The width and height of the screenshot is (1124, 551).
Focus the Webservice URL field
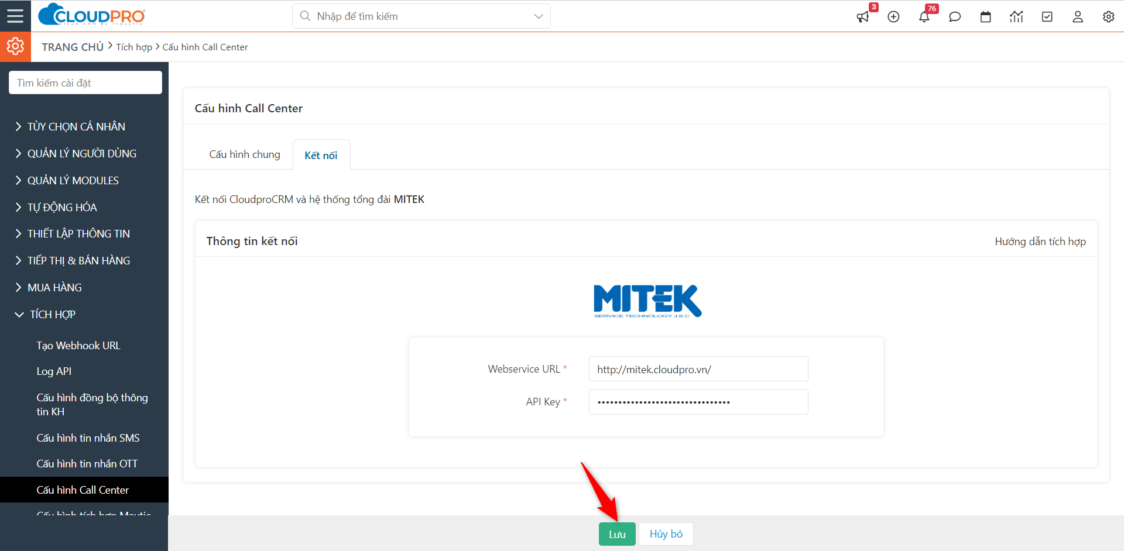coord(698,369)
